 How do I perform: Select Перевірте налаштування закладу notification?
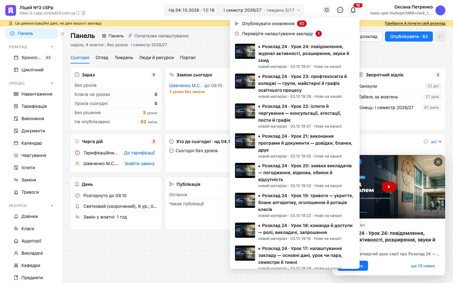pyautogui.click(x=295, y=34)
